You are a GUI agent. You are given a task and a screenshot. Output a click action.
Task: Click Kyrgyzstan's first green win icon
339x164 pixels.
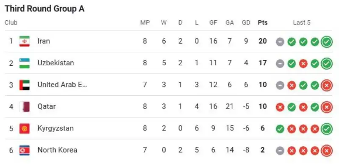[280, 129]
